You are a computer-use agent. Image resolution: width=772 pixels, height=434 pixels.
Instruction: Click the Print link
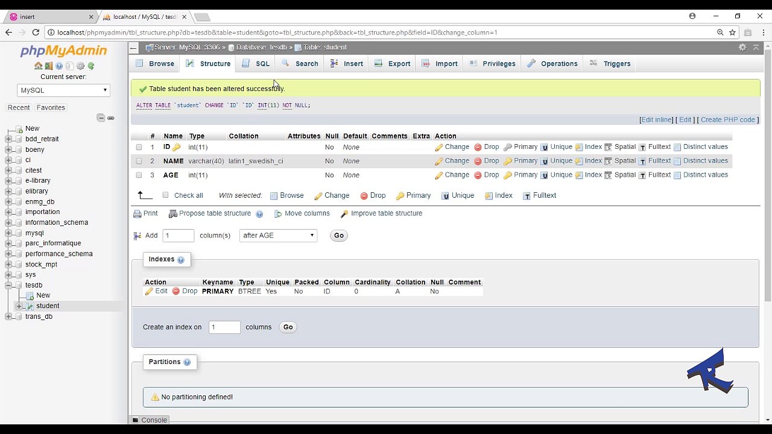(145, 213)
